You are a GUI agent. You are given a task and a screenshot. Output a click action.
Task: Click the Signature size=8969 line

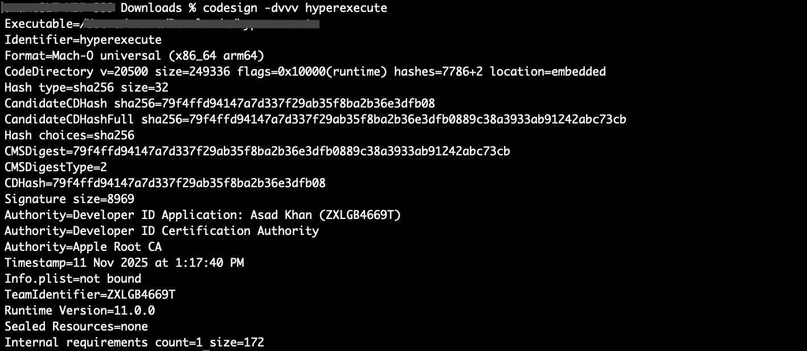pyautogui.click(x=69, y=199)
